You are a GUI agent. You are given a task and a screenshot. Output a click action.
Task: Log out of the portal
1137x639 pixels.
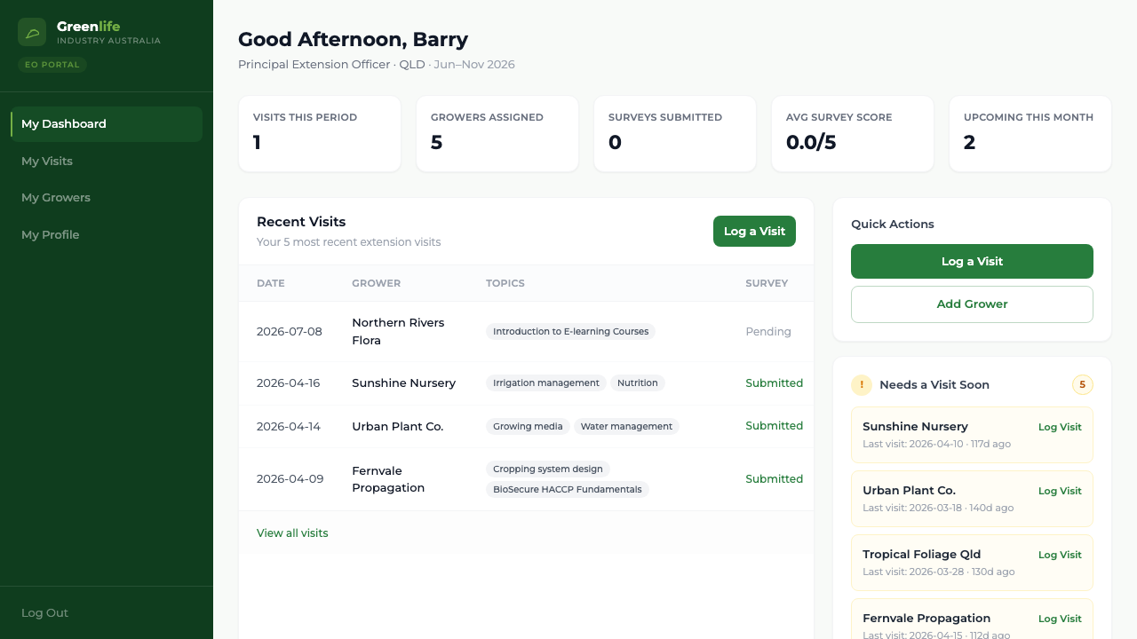44,613
